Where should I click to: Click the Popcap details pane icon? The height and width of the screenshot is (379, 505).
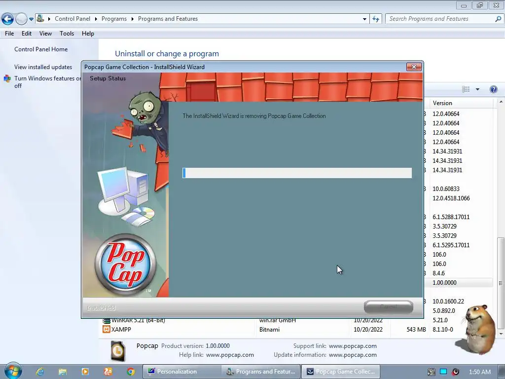118,351
